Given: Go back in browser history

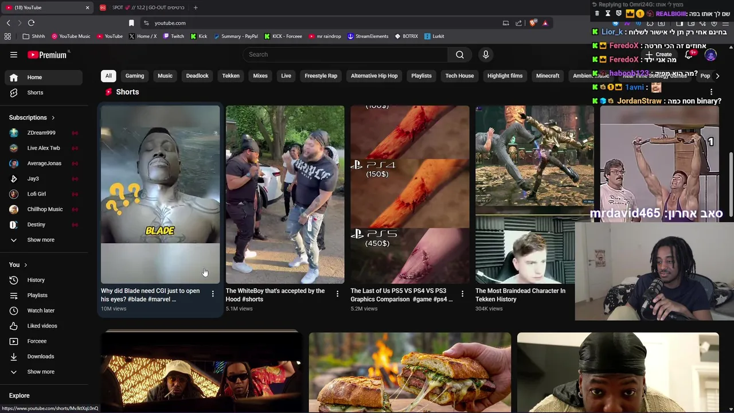Looking at the screenshot, I should point(8,23).
